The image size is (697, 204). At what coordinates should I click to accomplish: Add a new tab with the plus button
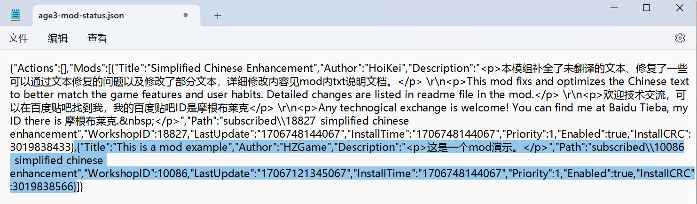pos(218,16)
